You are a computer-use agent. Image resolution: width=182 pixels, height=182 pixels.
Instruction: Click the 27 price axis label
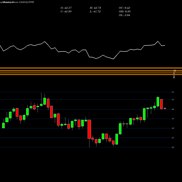173,138
